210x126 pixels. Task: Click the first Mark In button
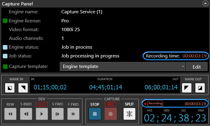click(x=10, y=88)
